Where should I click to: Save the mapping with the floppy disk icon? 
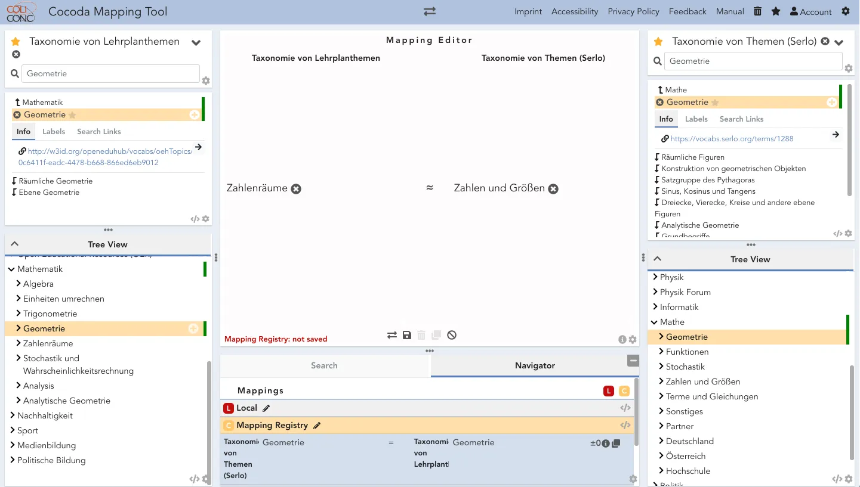coord(407,335)
